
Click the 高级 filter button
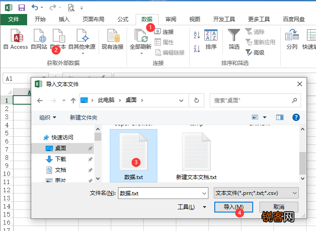255,53
